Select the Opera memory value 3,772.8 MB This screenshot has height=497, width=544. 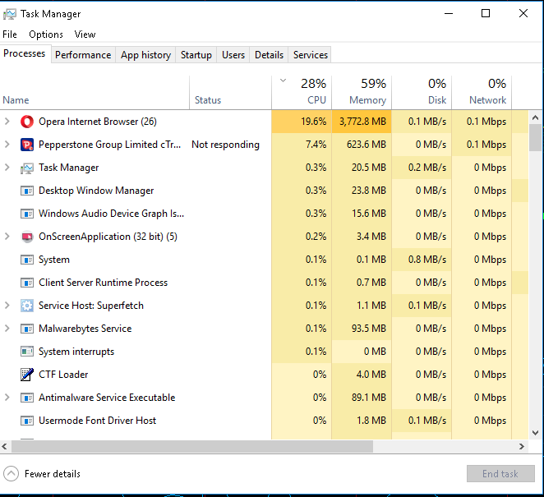(362, 122)
